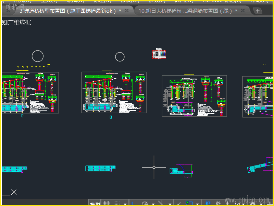Select the third drawing sheet with magenta arc
The width and height of the screenshot is (274, 206).
195,96
